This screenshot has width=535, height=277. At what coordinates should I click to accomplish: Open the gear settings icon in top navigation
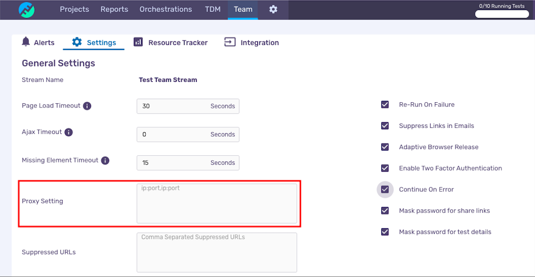click(x=273, y=9)
